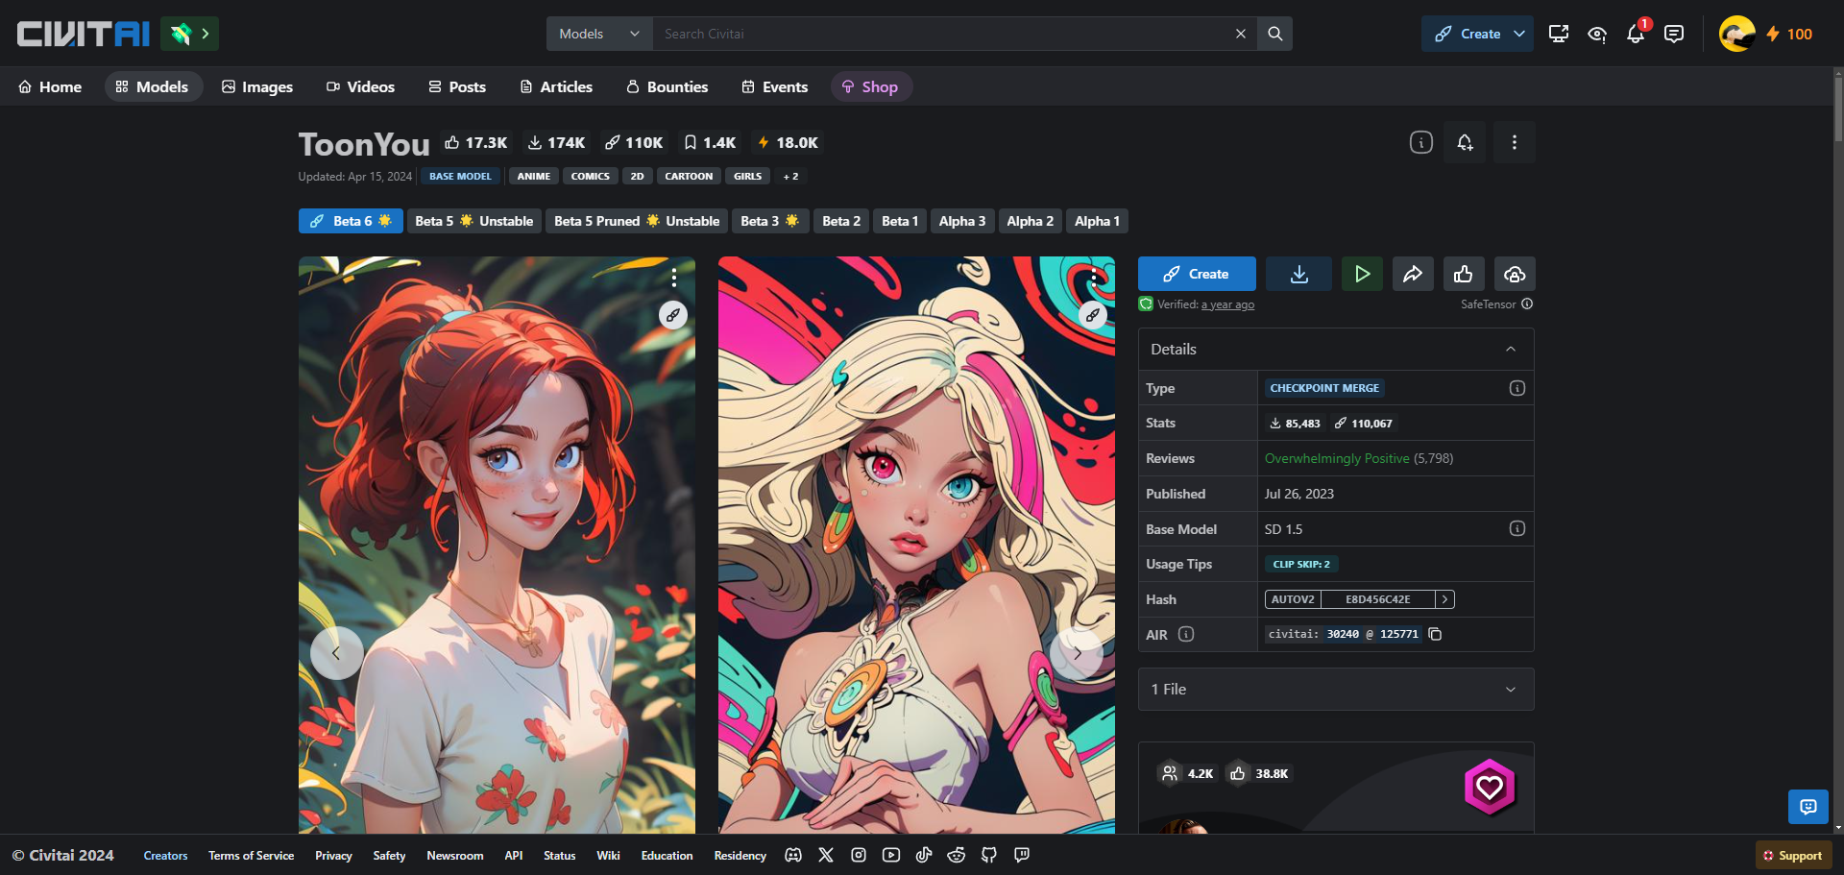Open the chat messages icon in header
The image size is (1844, 875).
pyautogui.click(x=1674, y=34)
